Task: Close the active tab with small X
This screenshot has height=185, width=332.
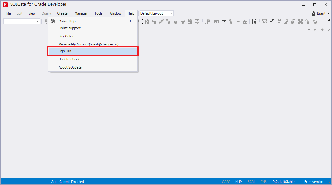Action: coord(329,30)
